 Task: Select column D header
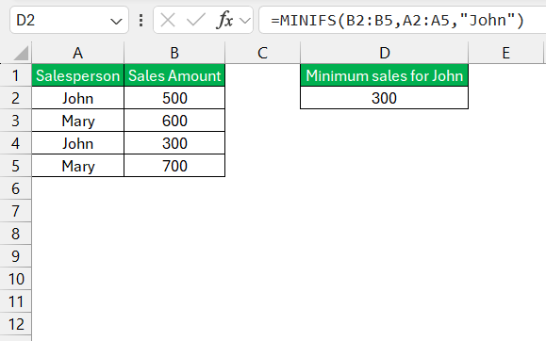[385, 53]
